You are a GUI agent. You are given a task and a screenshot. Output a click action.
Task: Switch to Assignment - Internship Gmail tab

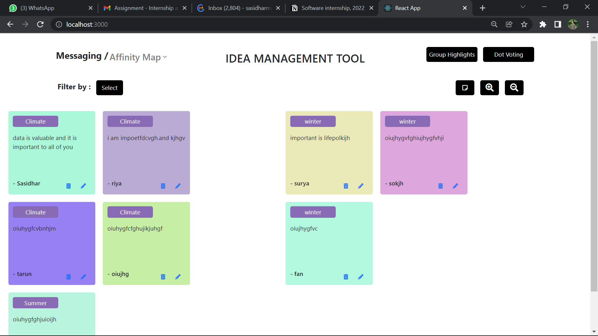coord(145,8)
